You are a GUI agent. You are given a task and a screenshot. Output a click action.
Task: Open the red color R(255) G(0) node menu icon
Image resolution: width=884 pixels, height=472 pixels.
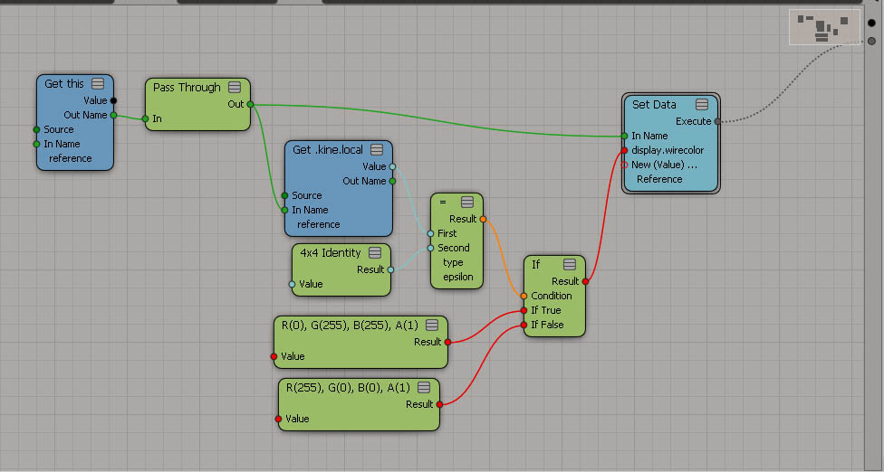[424, 387]
